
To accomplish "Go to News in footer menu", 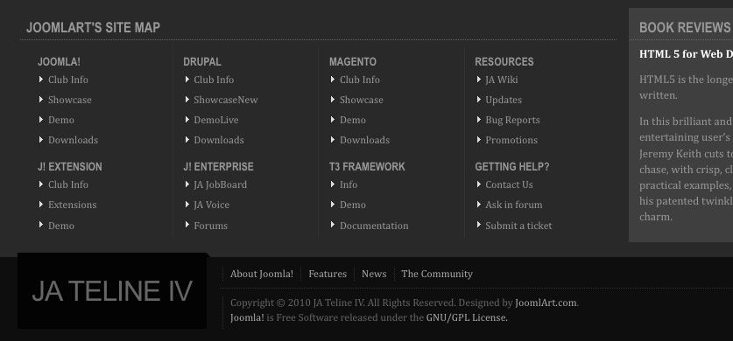I will pyautogui.click(x=374, y=274).
